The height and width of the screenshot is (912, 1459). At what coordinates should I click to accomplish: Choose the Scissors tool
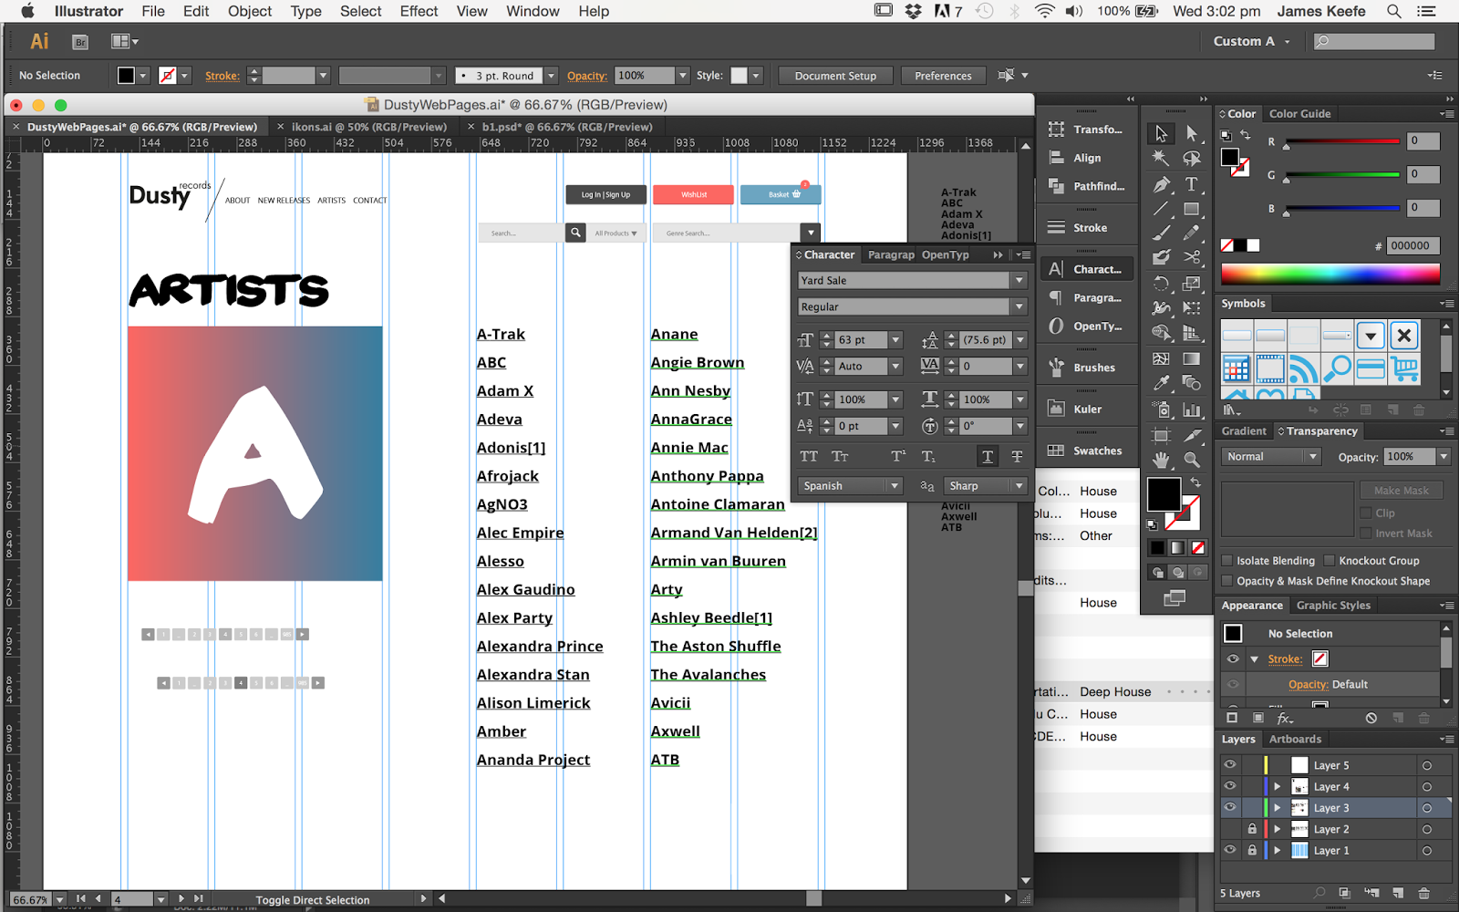(1192, 258)
